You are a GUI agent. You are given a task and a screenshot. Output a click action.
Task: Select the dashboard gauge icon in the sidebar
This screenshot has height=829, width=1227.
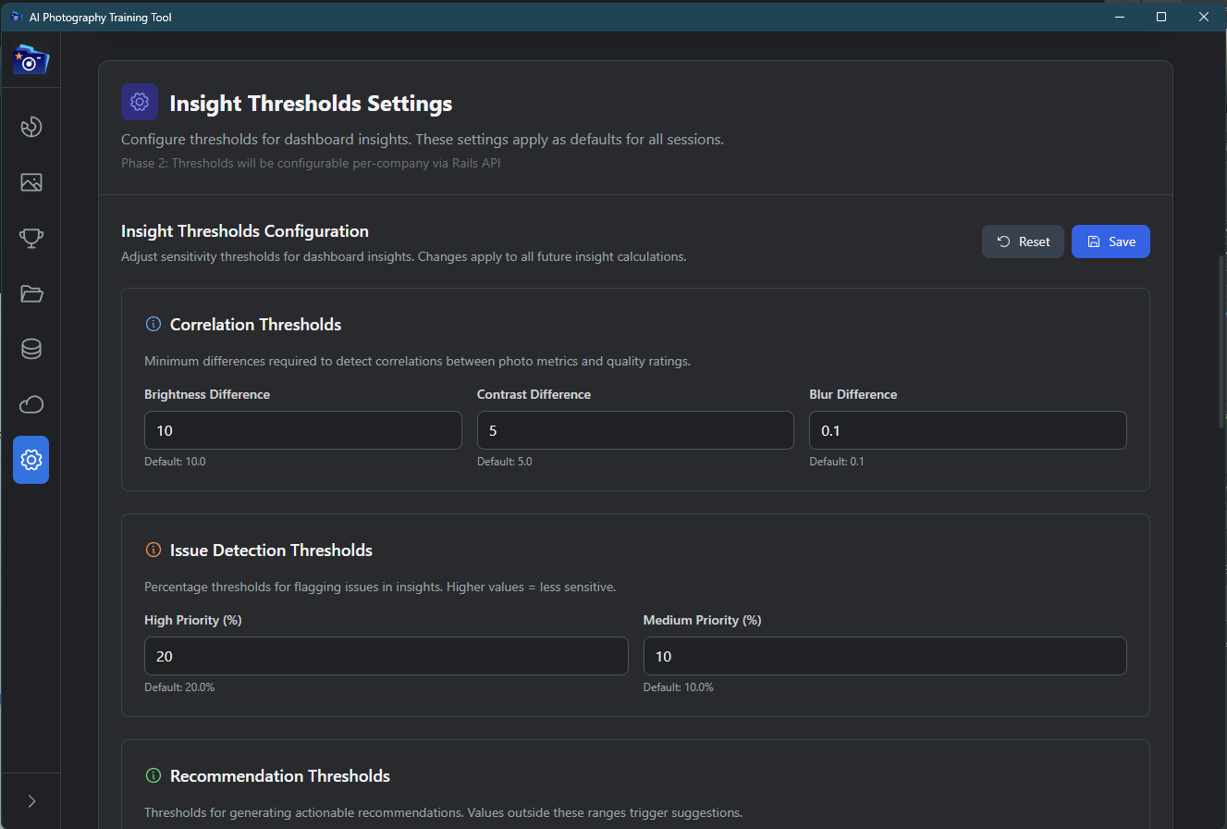pos(31,127)
